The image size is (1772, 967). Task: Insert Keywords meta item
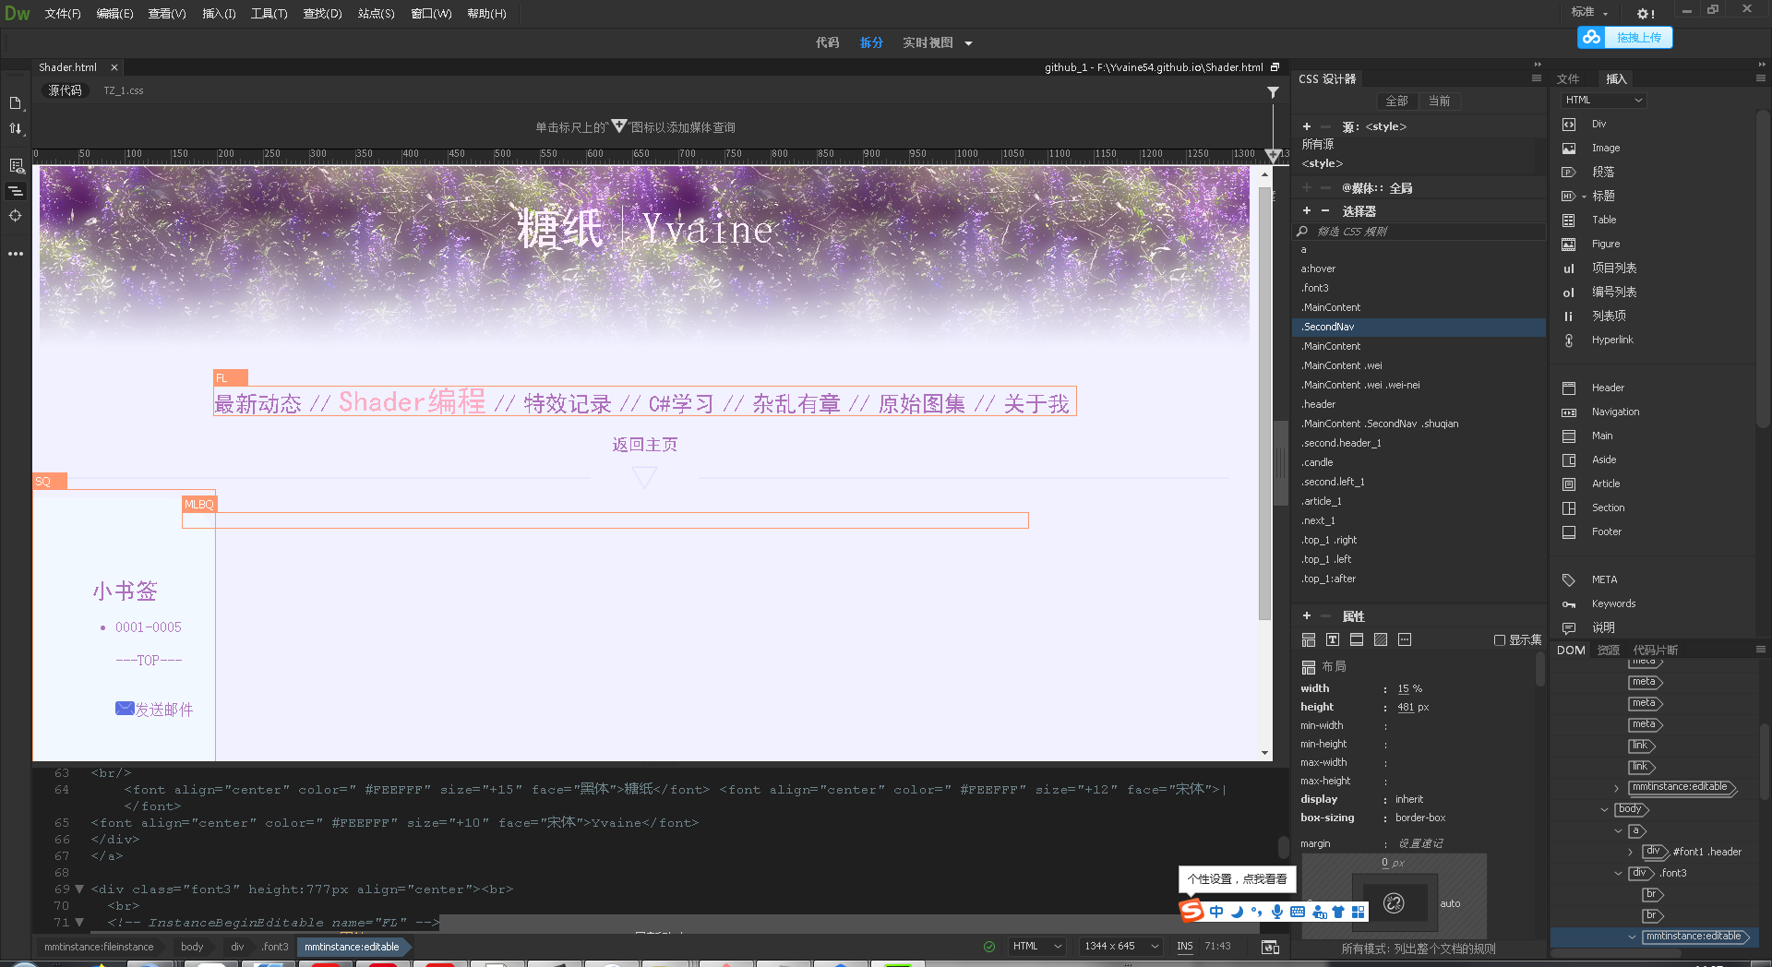tap(1612, 603)
